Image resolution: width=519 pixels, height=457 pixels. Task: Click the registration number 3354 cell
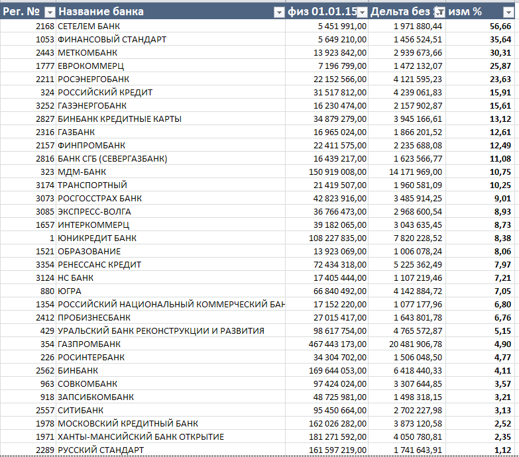pos(28,264)
